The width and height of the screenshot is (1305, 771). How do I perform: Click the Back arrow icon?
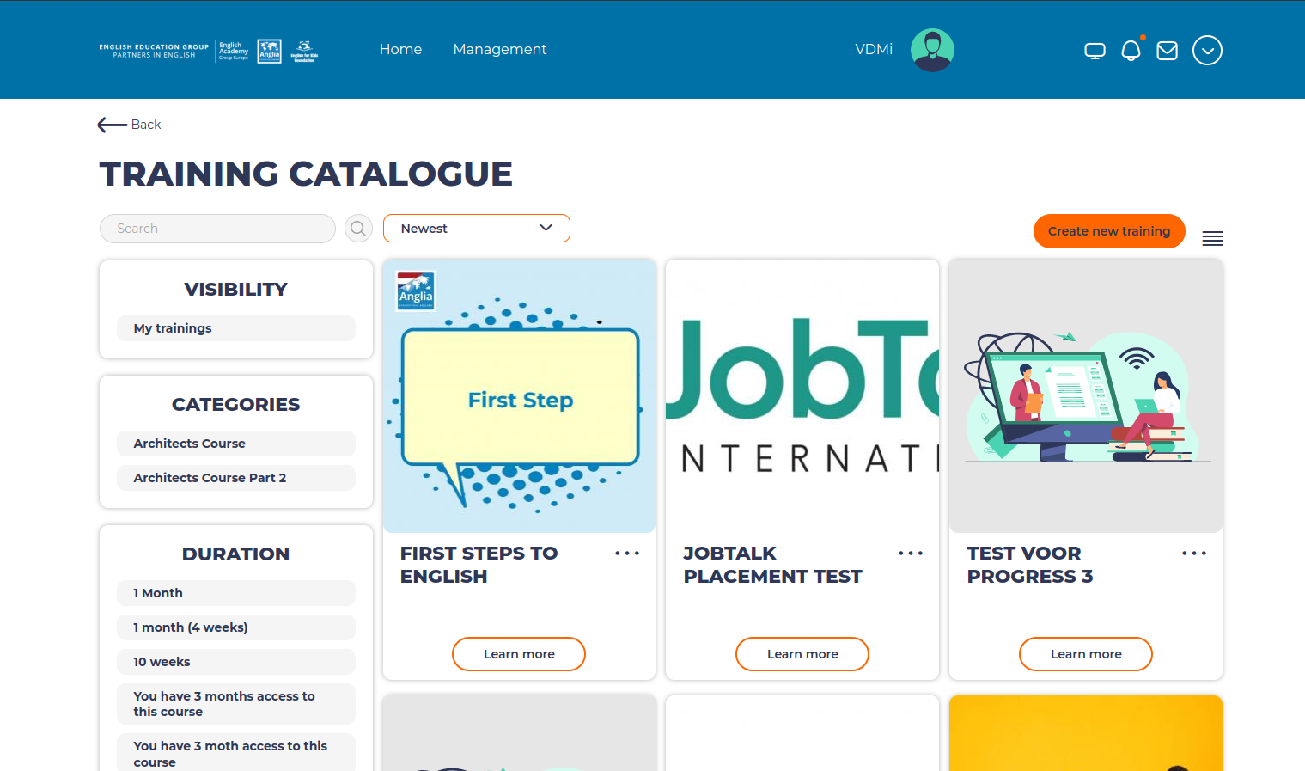[x=110, y=125]
